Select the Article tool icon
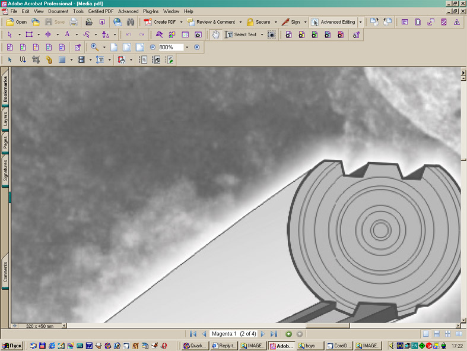 click(23, 59)
